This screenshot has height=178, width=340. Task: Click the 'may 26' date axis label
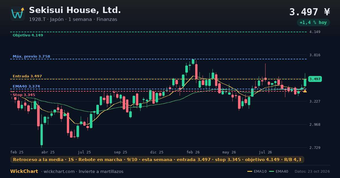(x=229, y=152)
